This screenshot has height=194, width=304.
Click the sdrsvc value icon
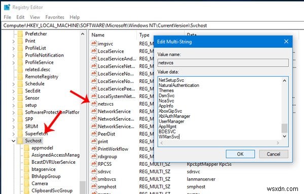(x=94, y=171)
